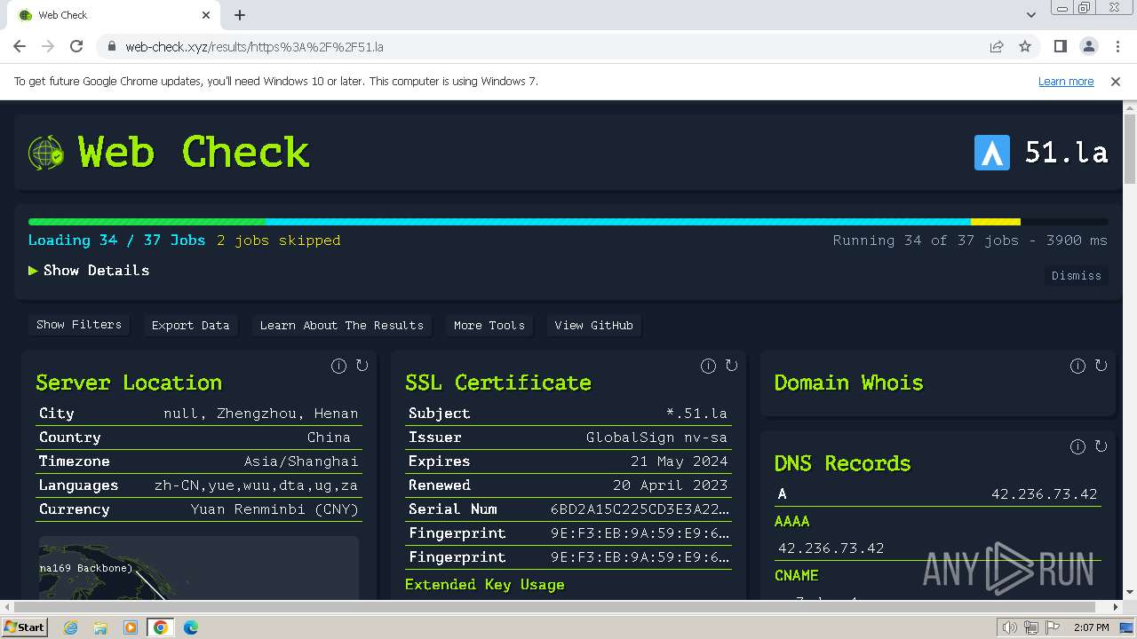Refresh the Server Location card
The width and height of the screenshot is (1137, 639).
coord(362,366)
